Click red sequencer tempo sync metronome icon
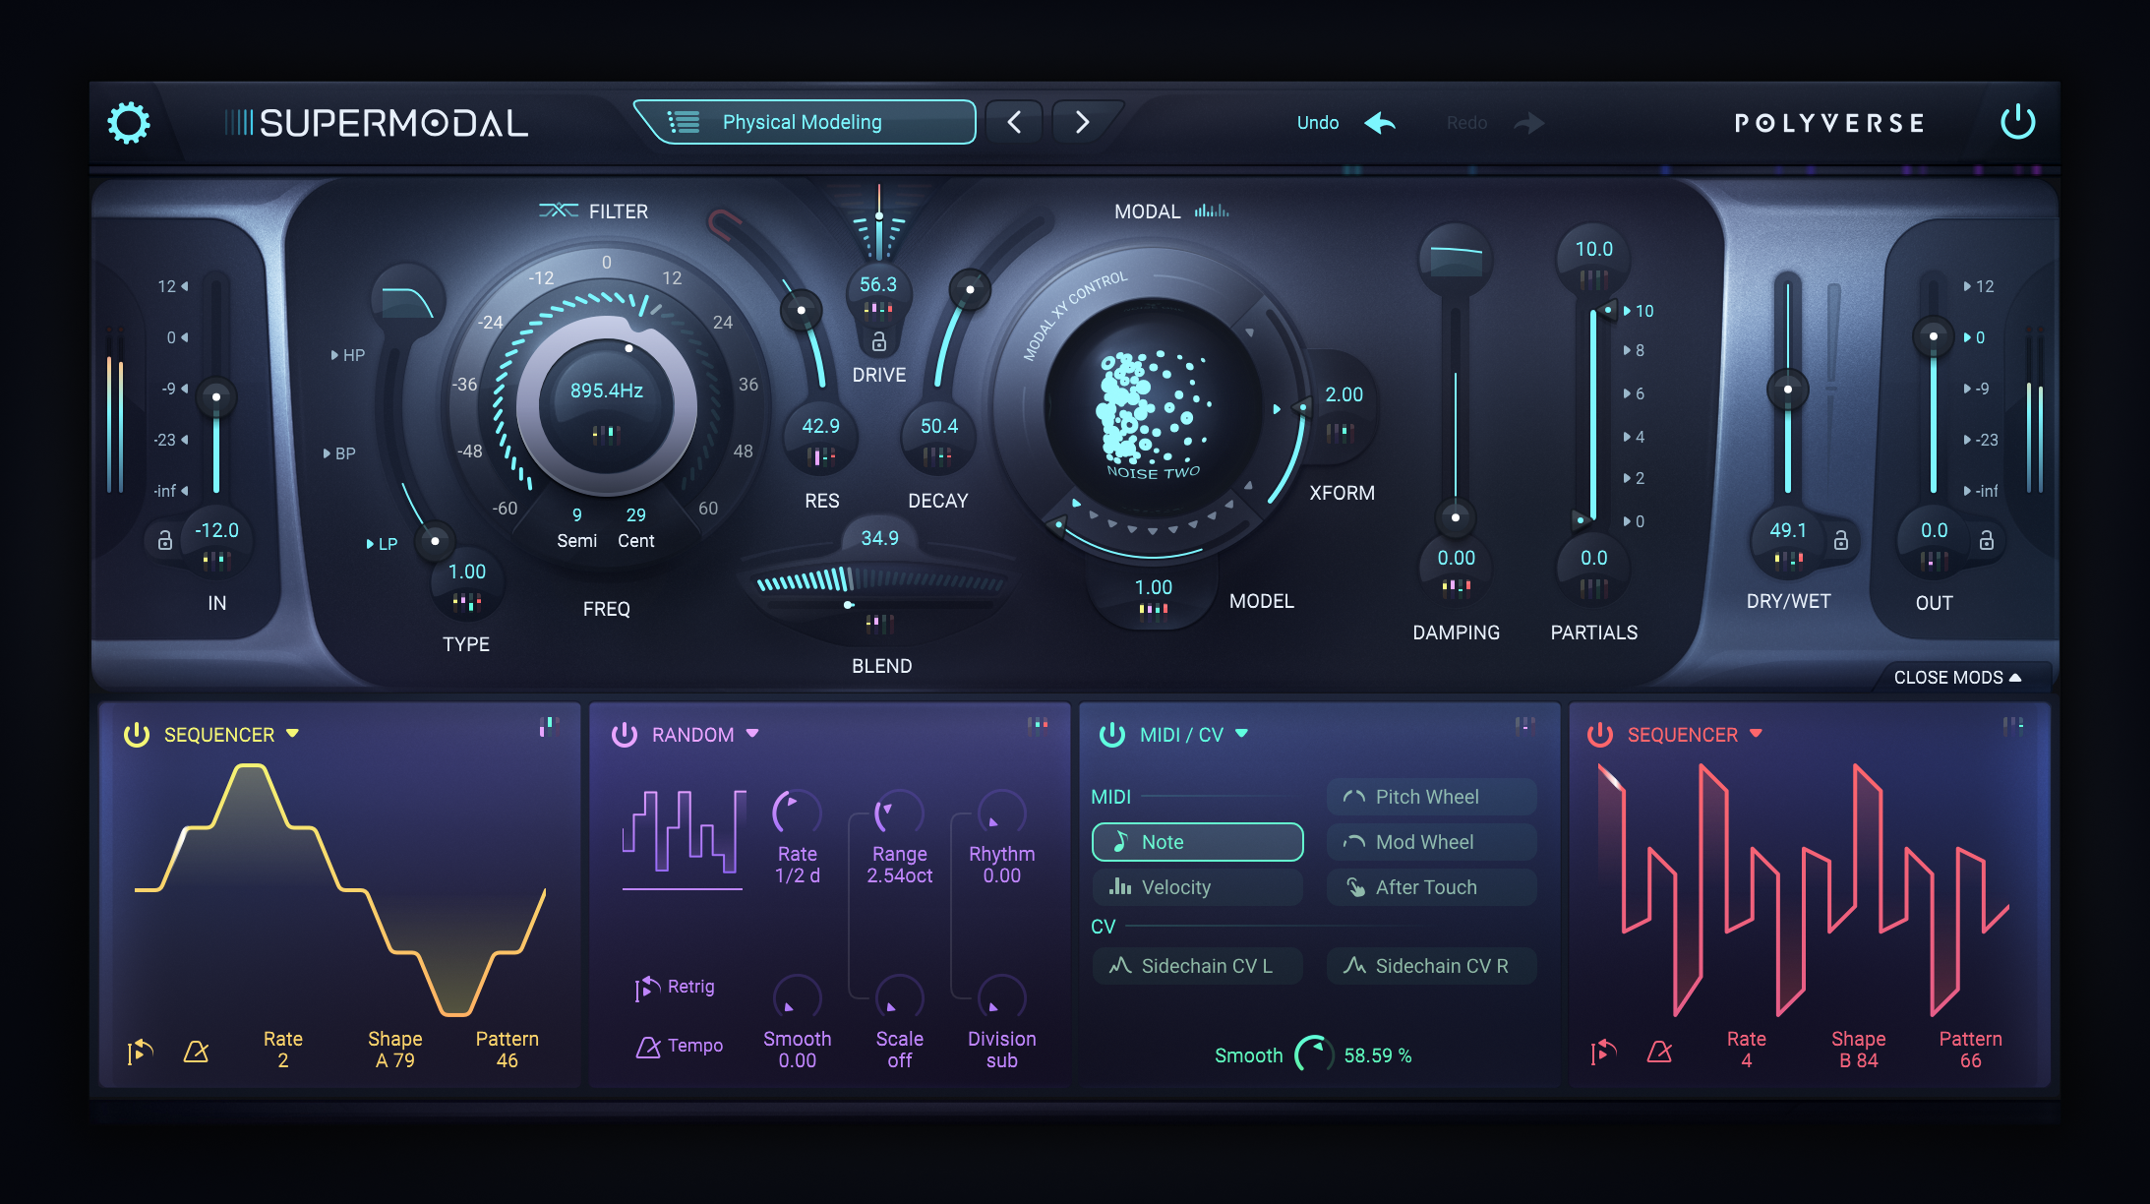The width and height of the screenshot is (2150, 1204). 1659,1052
